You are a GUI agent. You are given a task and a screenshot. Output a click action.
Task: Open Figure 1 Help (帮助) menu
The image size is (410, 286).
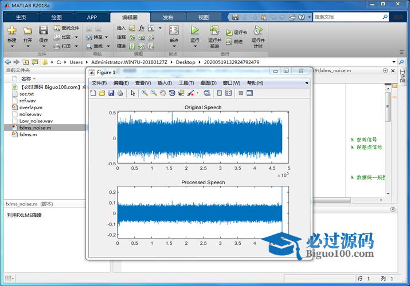pos(255,83)
